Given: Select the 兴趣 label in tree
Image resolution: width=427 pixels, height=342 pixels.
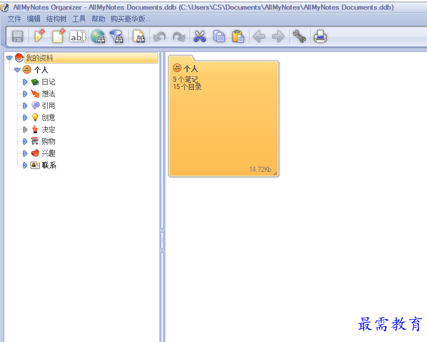Looking at the screenshot, I should pyautogui.click(x=48, y=153).
